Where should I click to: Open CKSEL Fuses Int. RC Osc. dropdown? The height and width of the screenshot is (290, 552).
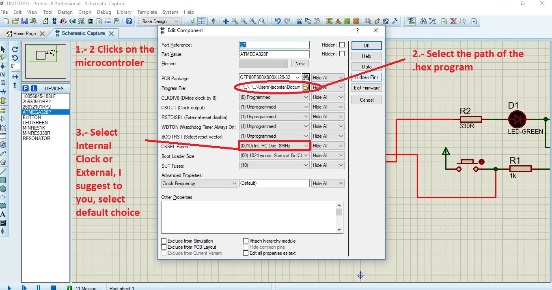click(x=274, y=146)
